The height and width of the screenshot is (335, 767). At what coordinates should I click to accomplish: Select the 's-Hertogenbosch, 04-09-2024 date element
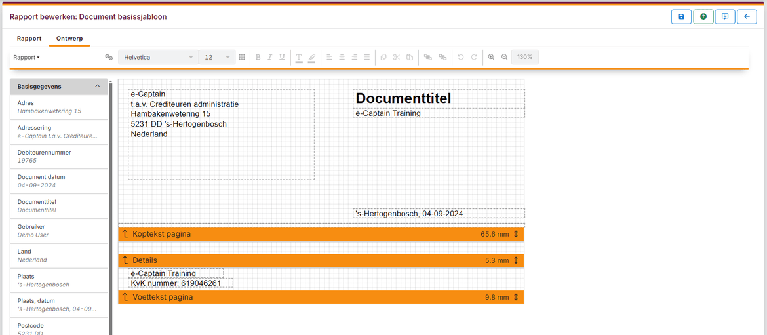(439, 214)
